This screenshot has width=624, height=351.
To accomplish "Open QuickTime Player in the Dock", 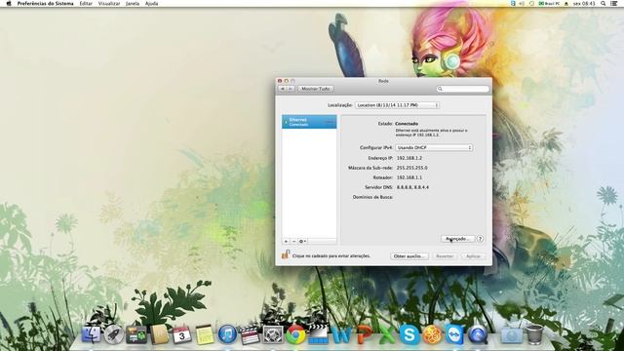I will click(478, 334).
